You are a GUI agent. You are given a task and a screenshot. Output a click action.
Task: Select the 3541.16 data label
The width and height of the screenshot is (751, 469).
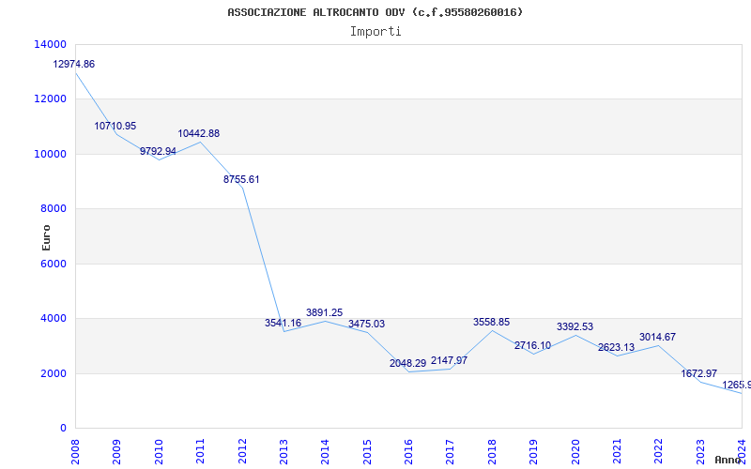coord(283,323)
